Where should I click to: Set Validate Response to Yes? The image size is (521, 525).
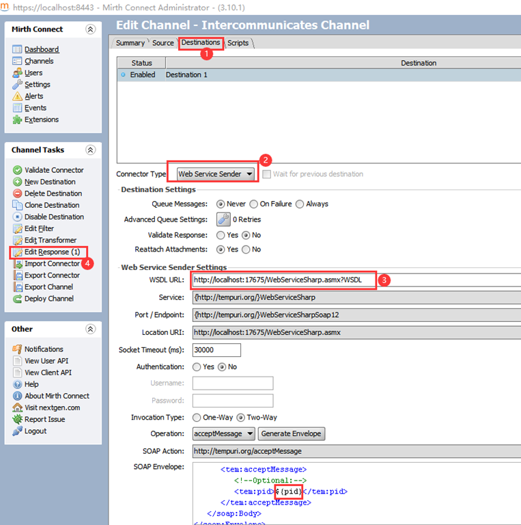[x=221, y=235]
